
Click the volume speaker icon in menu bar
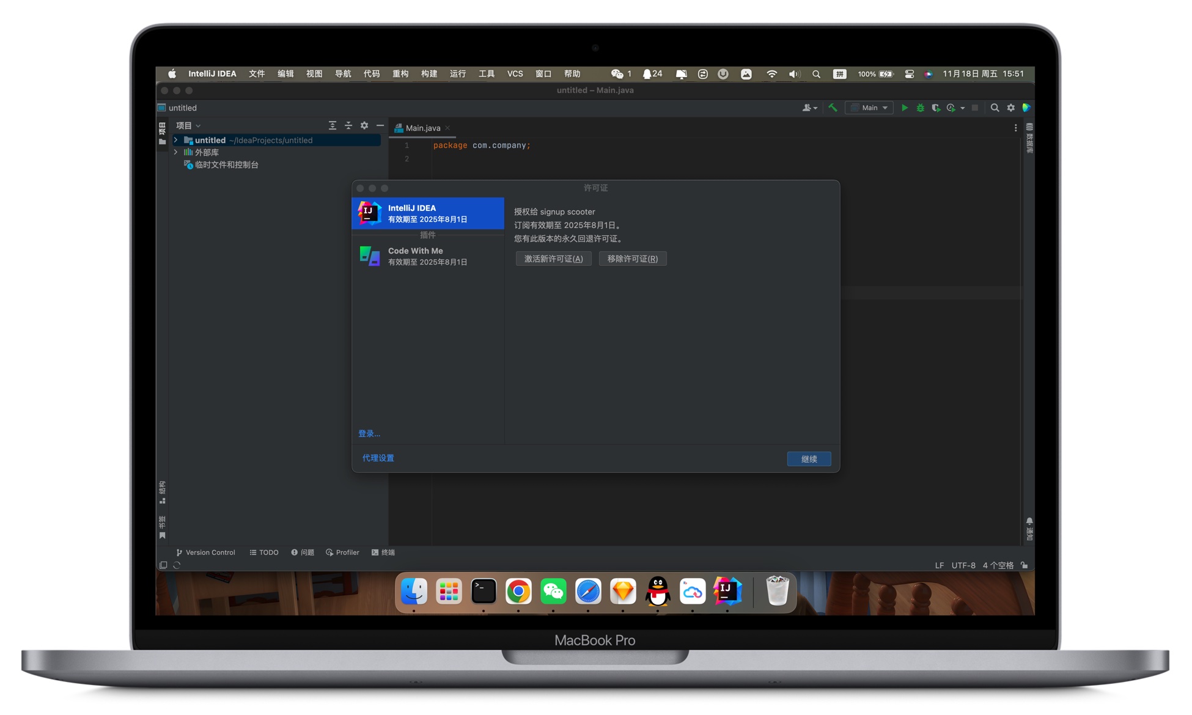click(794, 74)
